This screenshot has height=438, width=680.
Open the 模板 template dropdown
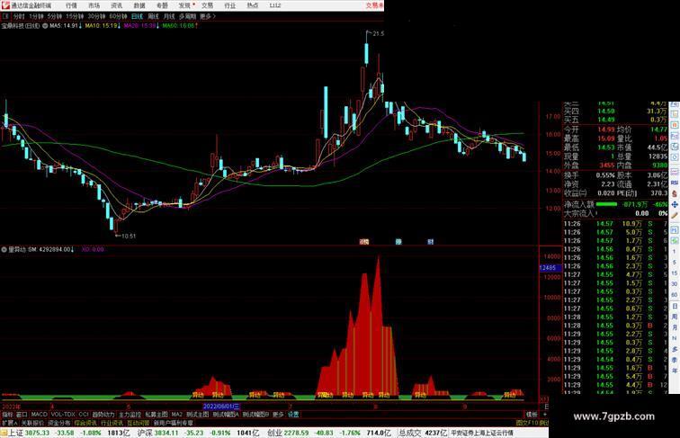pyautogui.click(x=532, y=415)
